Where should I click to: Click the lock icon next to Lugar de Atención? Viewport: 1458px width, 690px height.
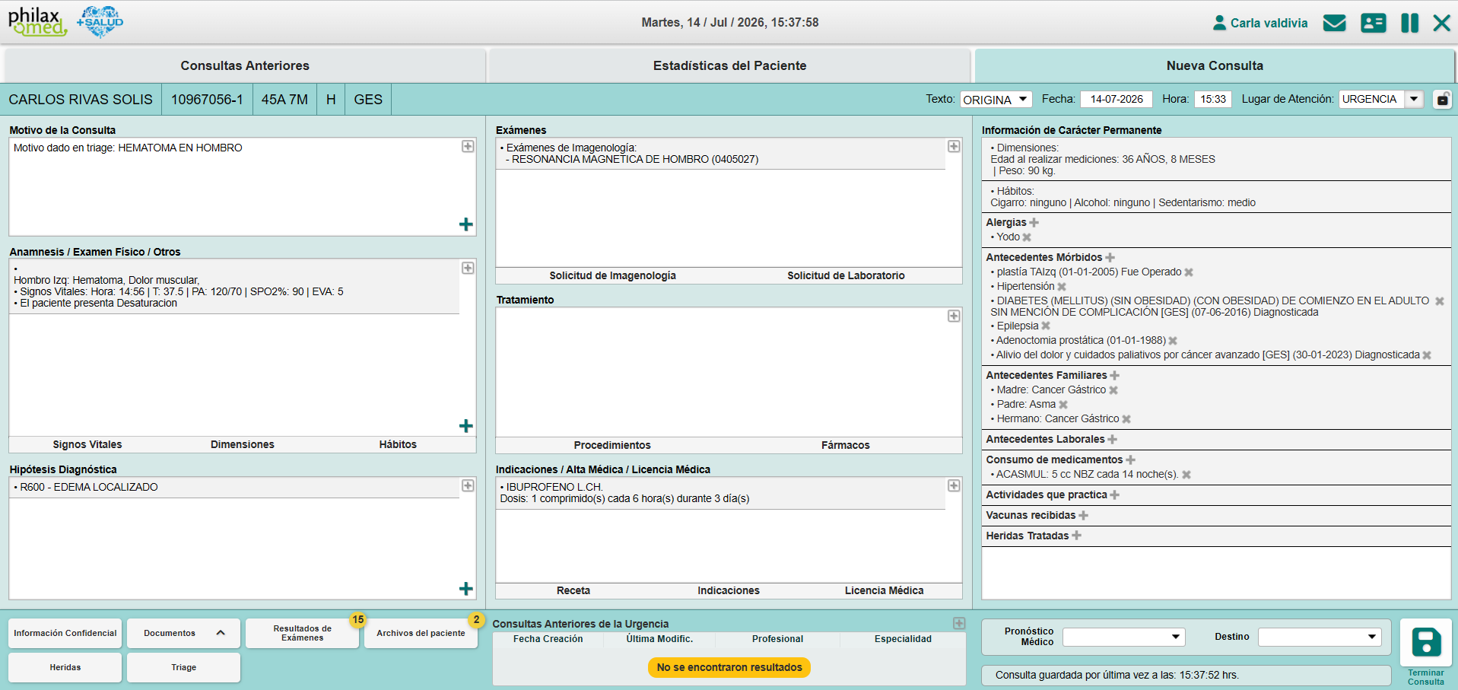tap(1442, 100)
